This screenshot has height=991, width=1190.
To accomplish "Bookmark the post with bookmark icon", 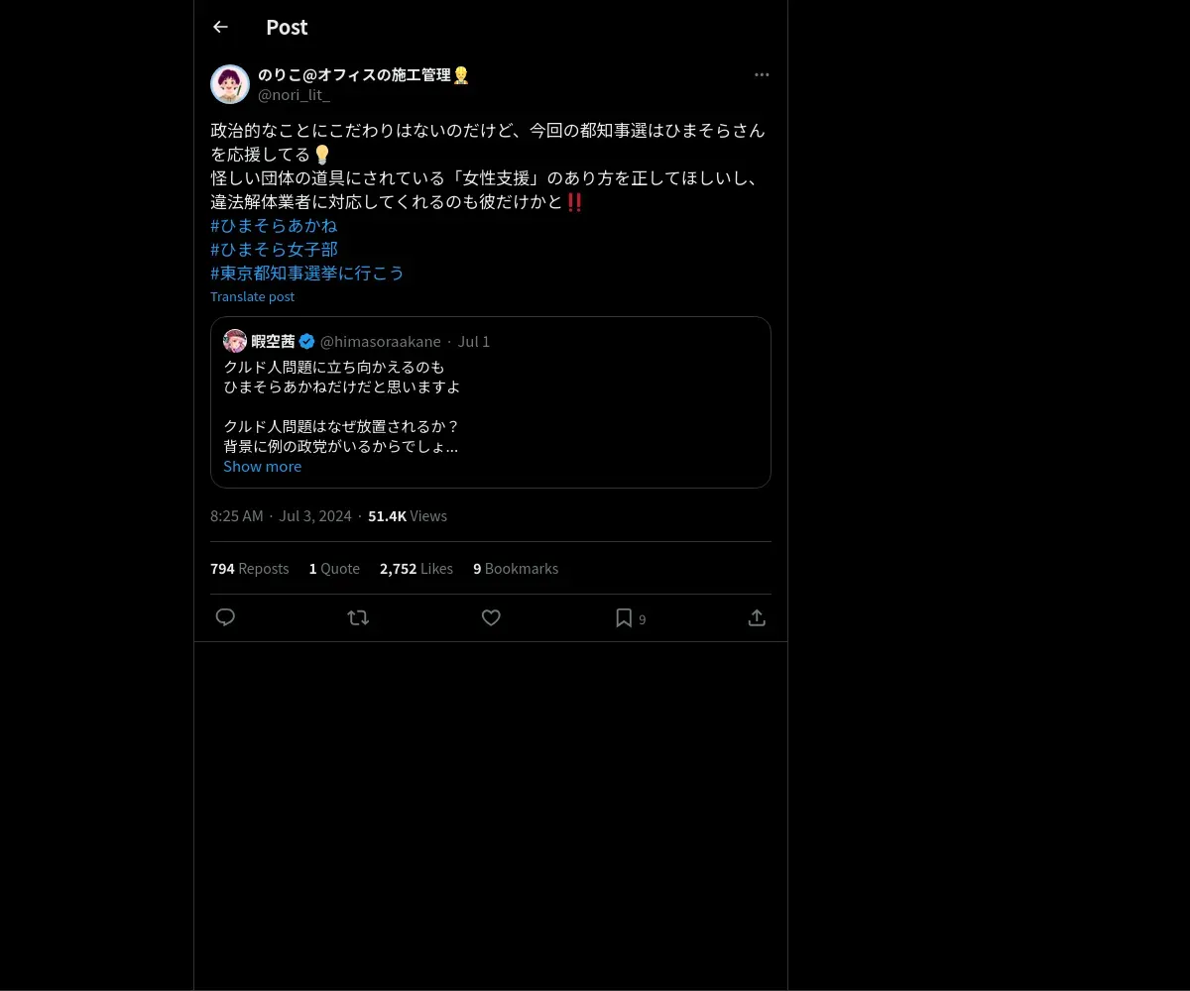I will coord(624,617).
